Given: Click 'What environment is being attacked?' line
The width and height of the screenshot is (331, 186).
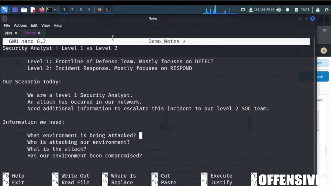Looking at the screenshot, I should 81,135.
